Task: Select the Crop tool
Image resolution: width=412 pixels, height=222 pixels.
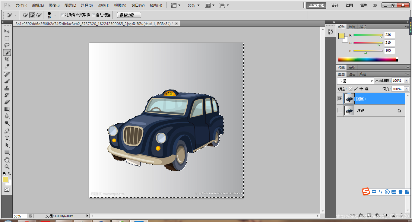Action: point(7,59)
